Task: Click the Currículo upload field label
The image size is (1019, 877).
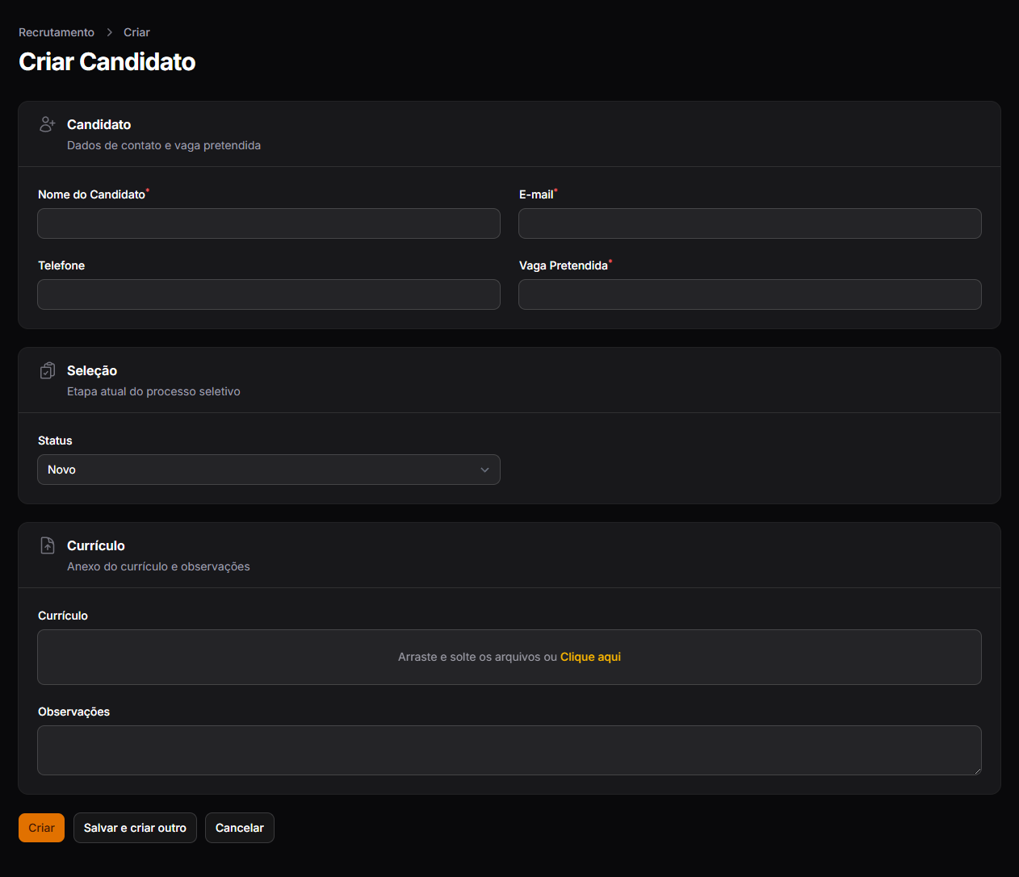Action: 63,616
